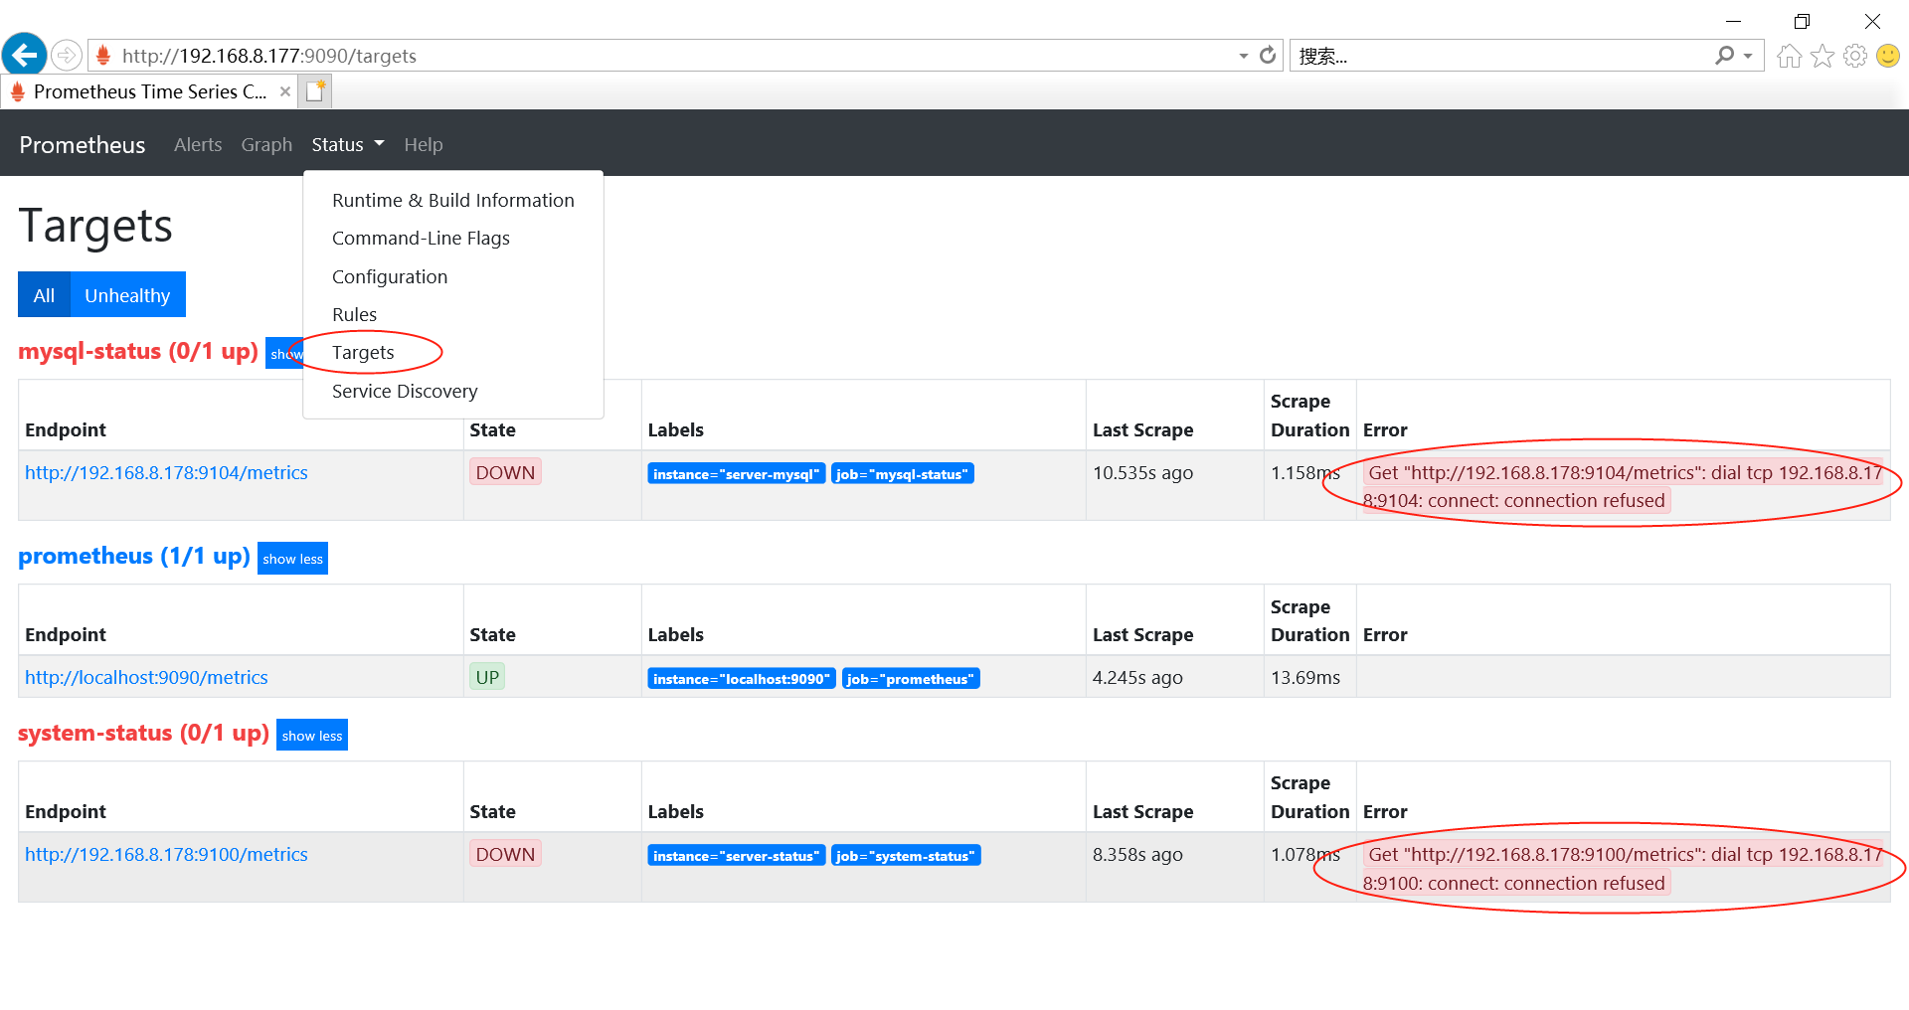1909x1010 pixels.
Task: Click job="system-status" label badge
Action: 906,856
